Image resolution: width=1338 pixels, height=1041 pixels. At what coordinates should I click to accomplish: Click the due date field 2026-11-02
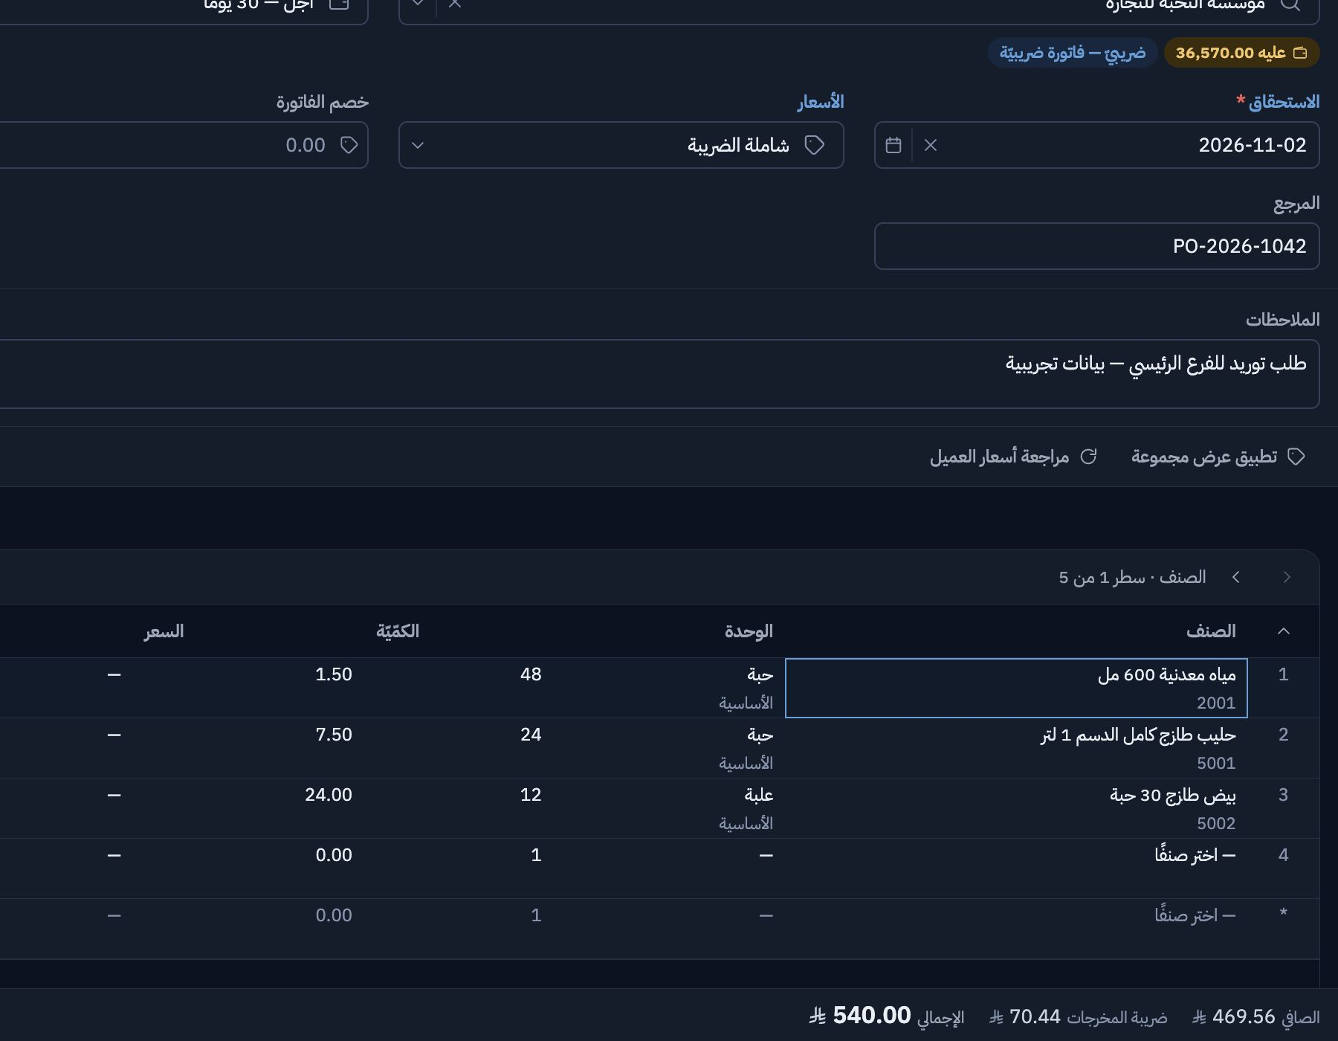click(x=1097, y=145)
